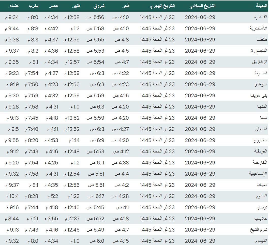The image size is (269, 245).
Task: Click the المدينة column header
Action: (x=260, y=6)
